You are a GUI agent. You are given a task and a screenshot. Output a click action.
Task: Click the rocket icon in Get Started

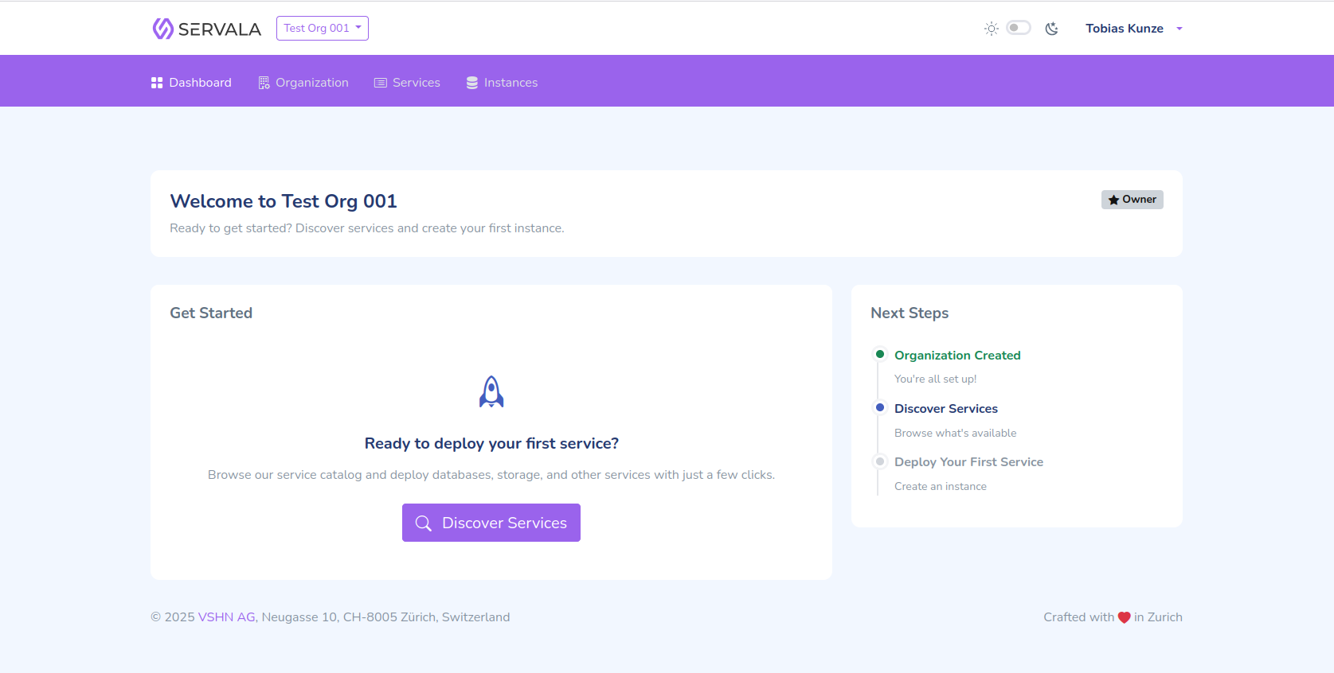click(x=491, y=391)
